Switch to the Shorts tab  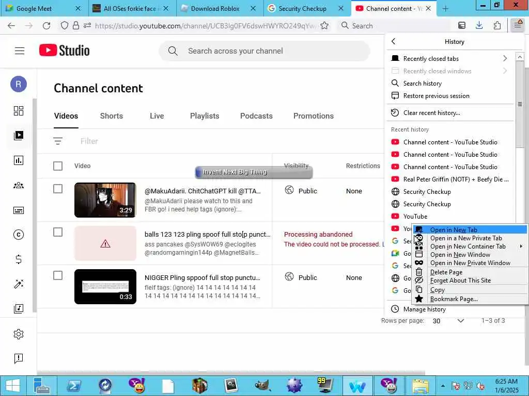(x=112, y=116)
